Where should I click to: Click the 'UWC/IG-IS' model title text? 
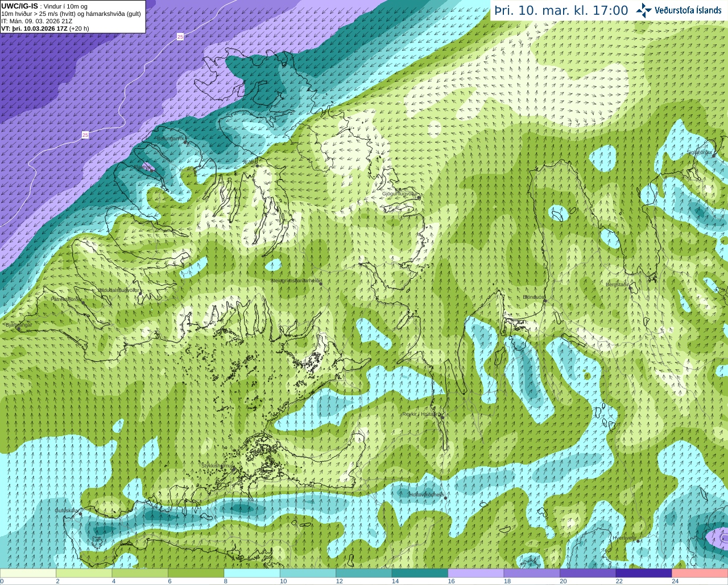19,6
